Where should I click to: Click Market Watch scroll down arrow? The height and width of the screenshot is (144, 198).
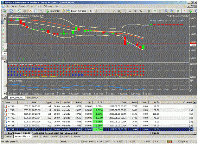(x=5, y=50)
